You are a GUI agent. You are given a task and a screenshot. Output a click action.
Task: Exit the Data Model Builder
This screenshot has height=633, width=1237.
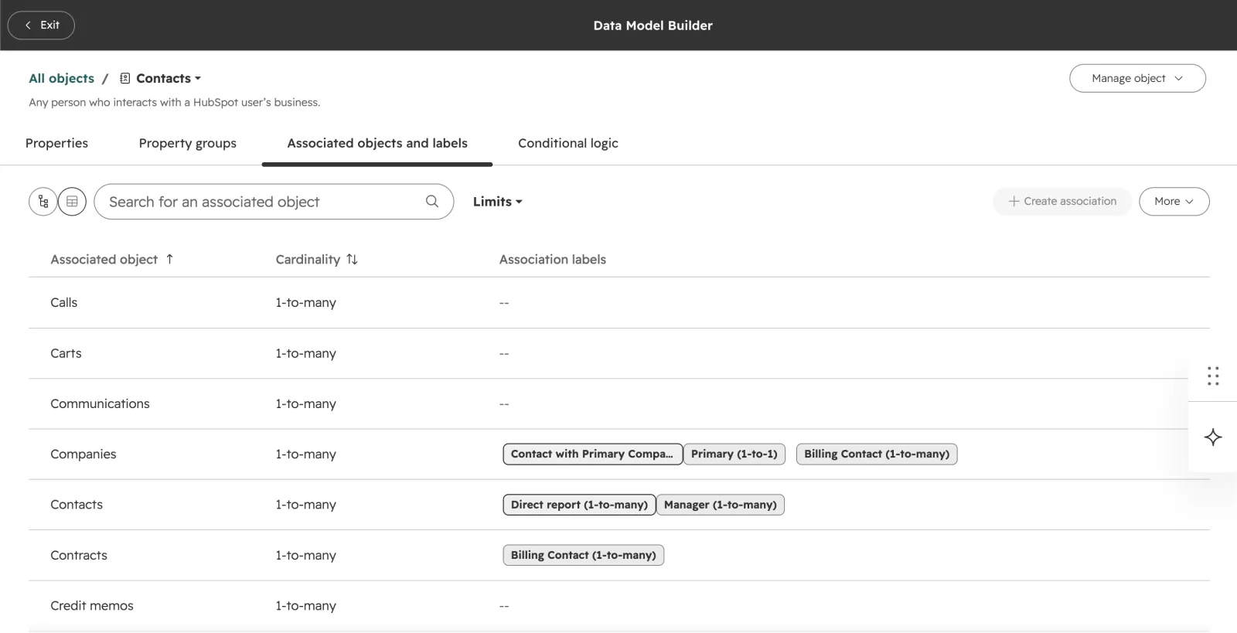tap(41, 26)
